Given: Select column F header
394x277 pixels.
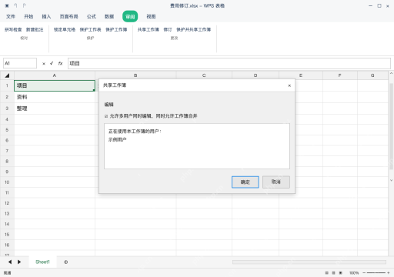Looking at the screenshot, I should tap(340, 75).
